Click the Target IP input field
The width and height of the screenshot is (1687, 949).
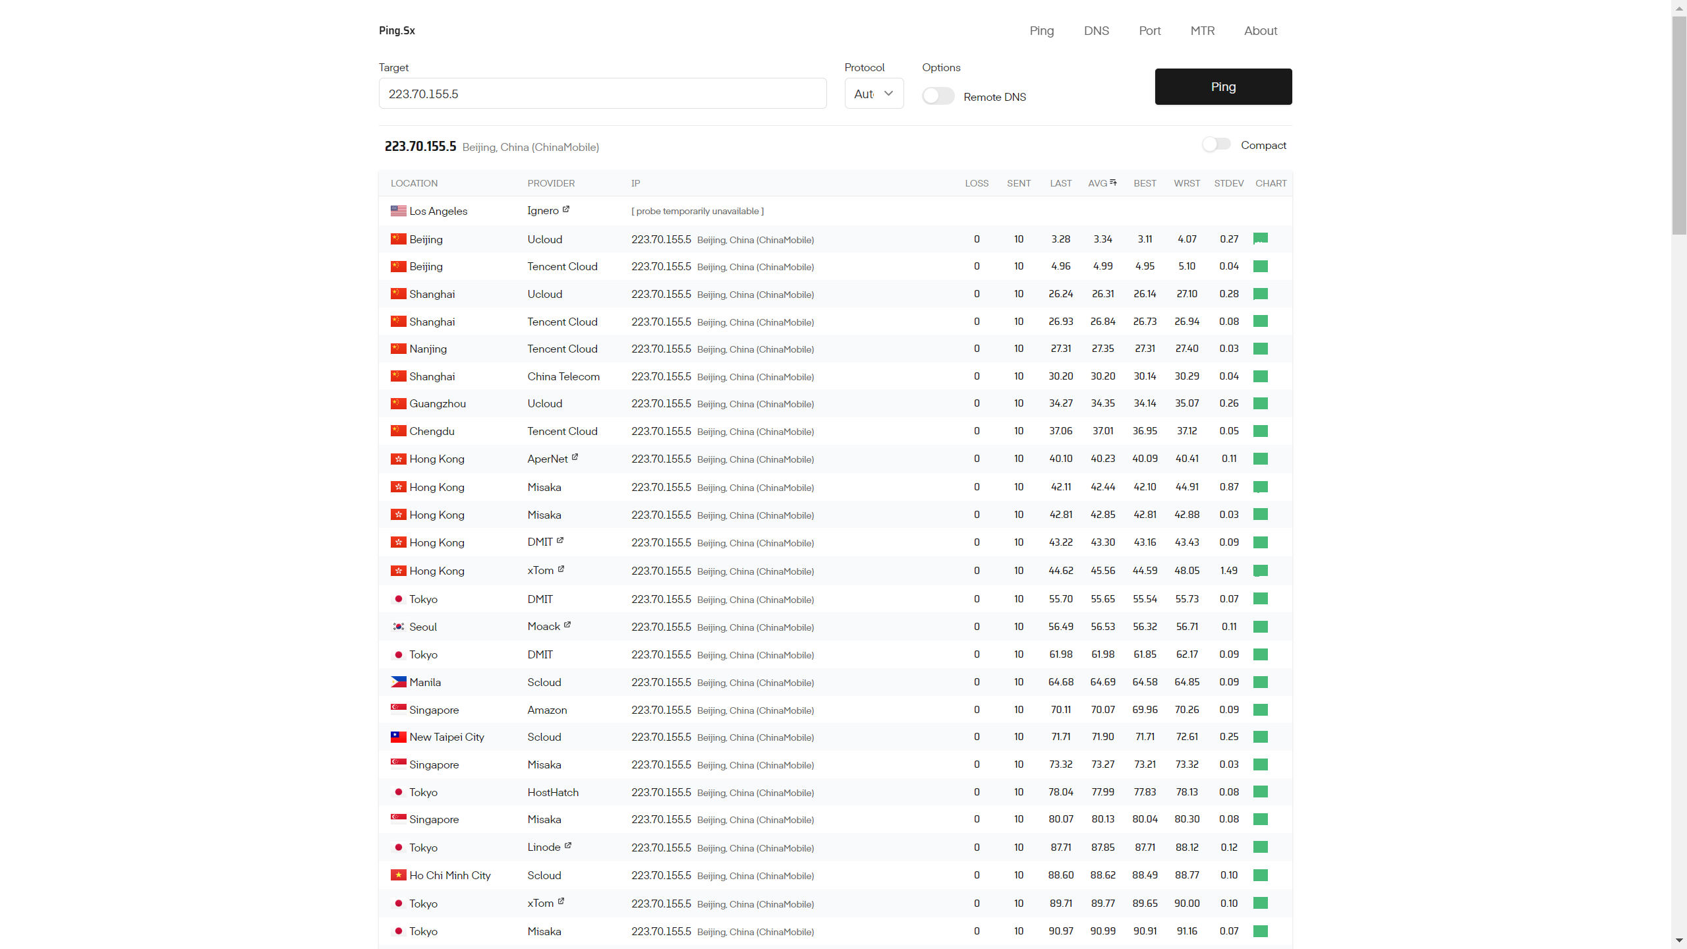(x=602, y=94)
